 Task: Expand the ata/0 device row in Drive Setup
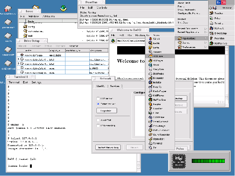(18, 59)
